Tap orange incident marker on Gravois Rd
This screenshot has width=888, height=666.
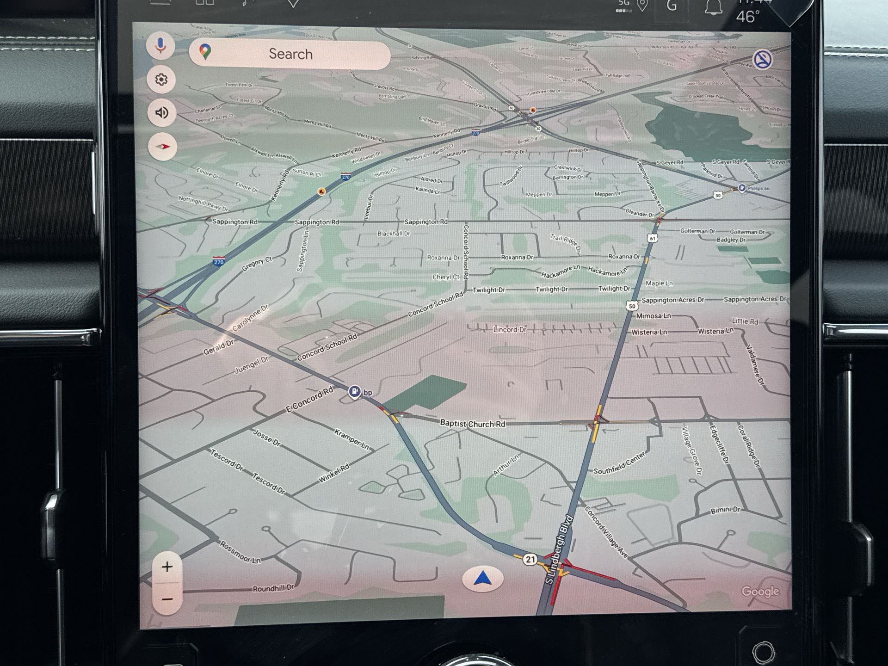533,110
